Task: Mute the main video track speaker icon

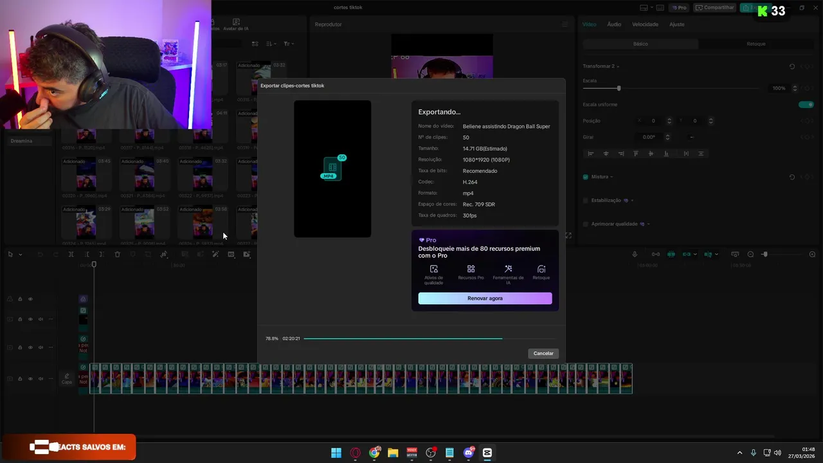Action: (x=41, y=379)
